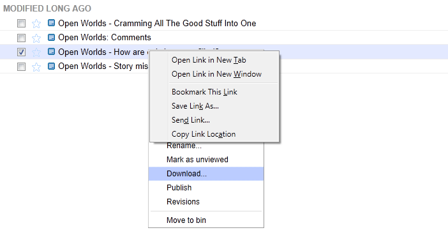The width and height of the screenshot is (448, 237).
Task: Click document icon beside Open Worlds: Comments
Action: point(51,37)
